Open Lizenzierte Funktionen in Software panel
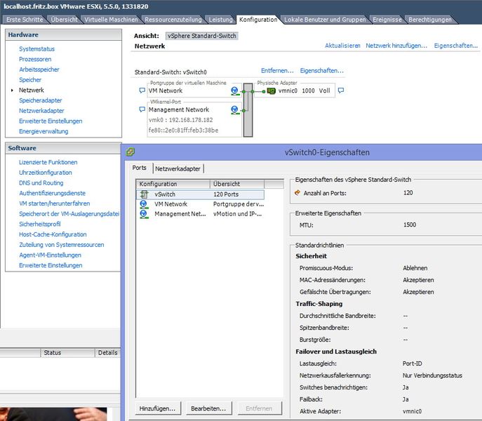 coord(48,162)
